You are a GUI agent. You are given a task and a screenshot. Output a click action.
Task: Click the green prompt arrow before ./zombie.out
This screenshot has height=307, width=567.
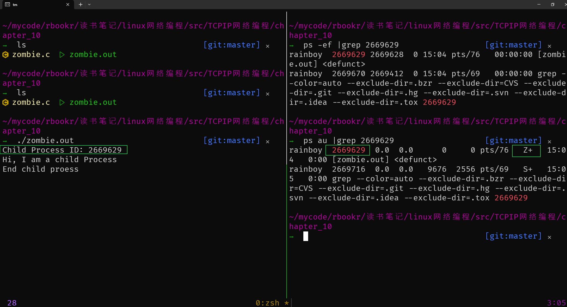5,141
